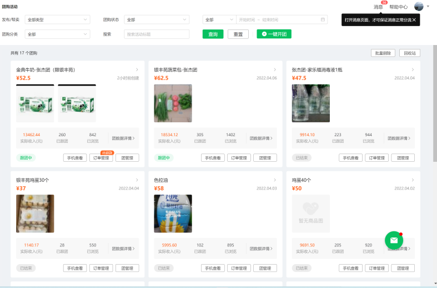Open the calendar icon in date range field
This screenshot has height=288, width=437.
click(x=323, y=19)
